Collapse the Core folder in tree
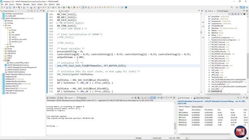 point(4,25)
